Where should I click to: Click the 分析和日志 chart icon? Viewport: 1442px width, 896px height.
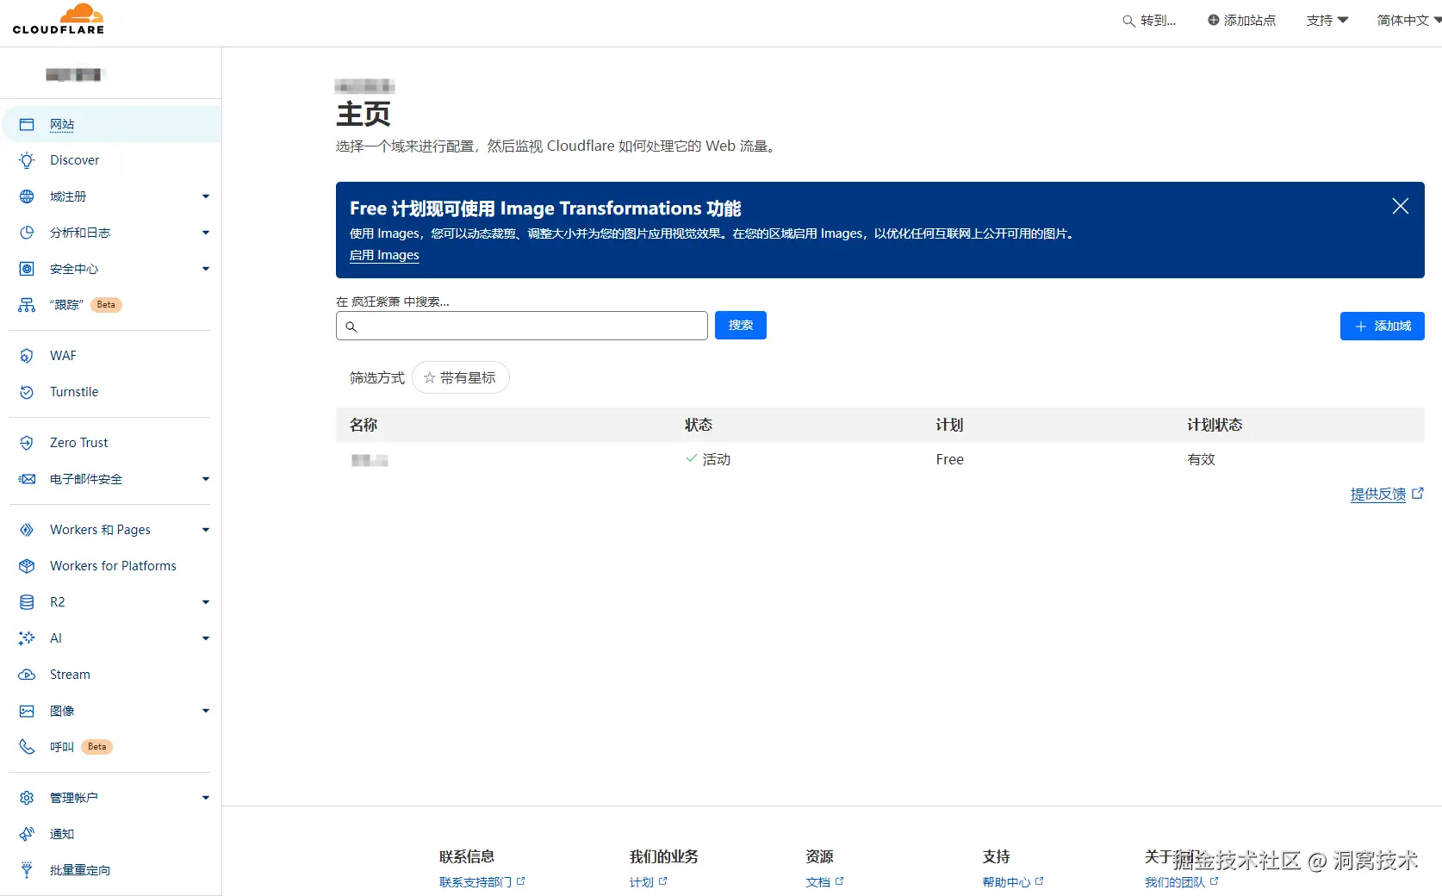click(x=27, y=233)
